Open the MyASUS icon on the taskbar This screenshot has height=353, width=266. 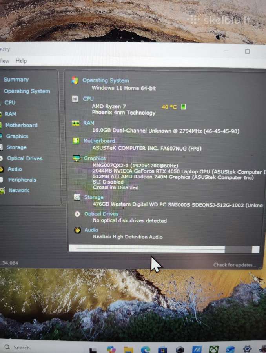(x=197, y=349)
